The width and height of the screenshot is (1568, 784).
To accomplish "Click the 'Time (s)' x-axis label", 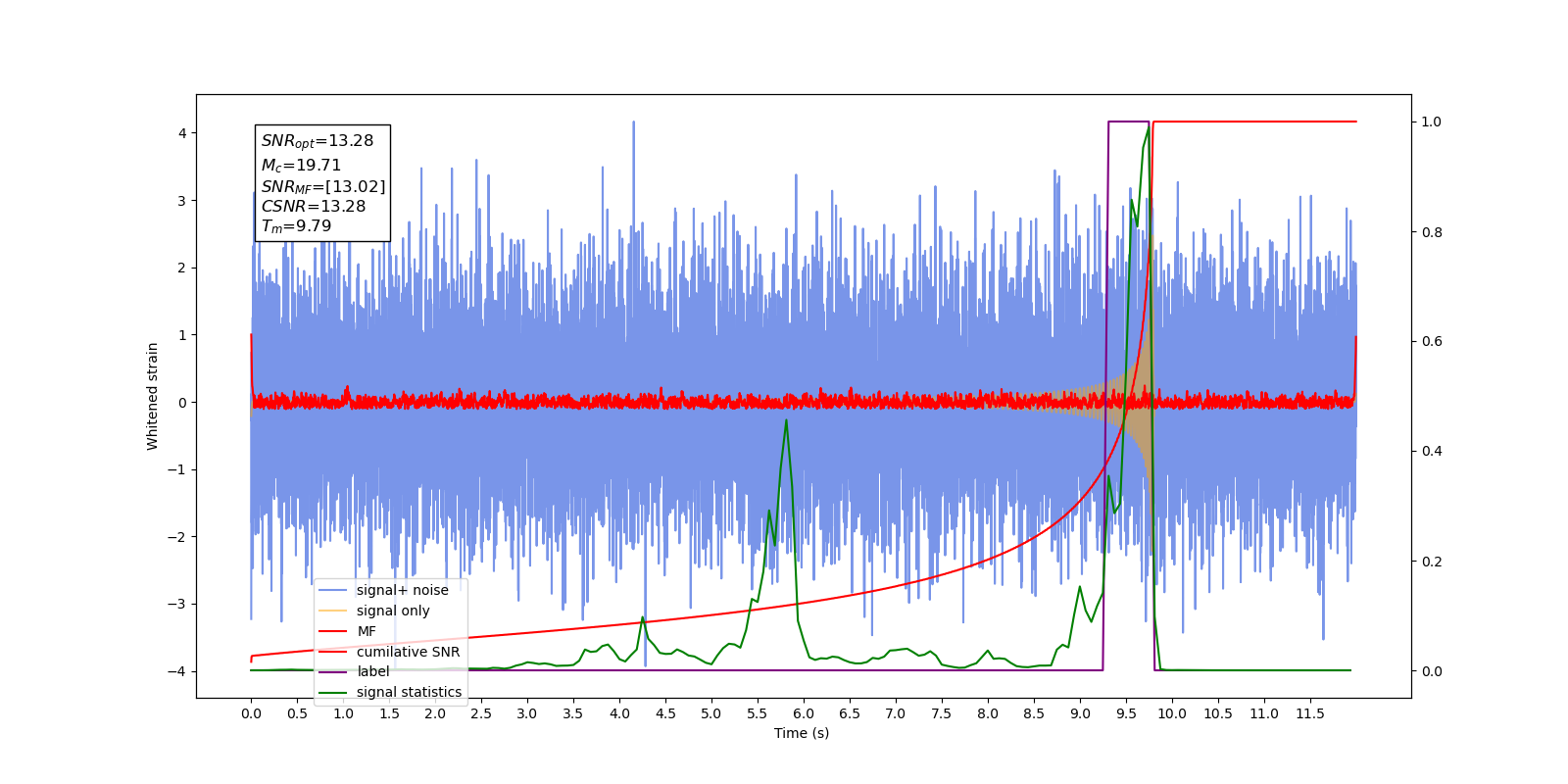I will pos(802,733).
